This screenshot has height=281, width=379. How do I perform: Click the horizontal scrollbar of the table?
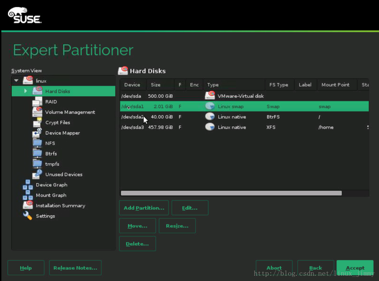(231, 193)
